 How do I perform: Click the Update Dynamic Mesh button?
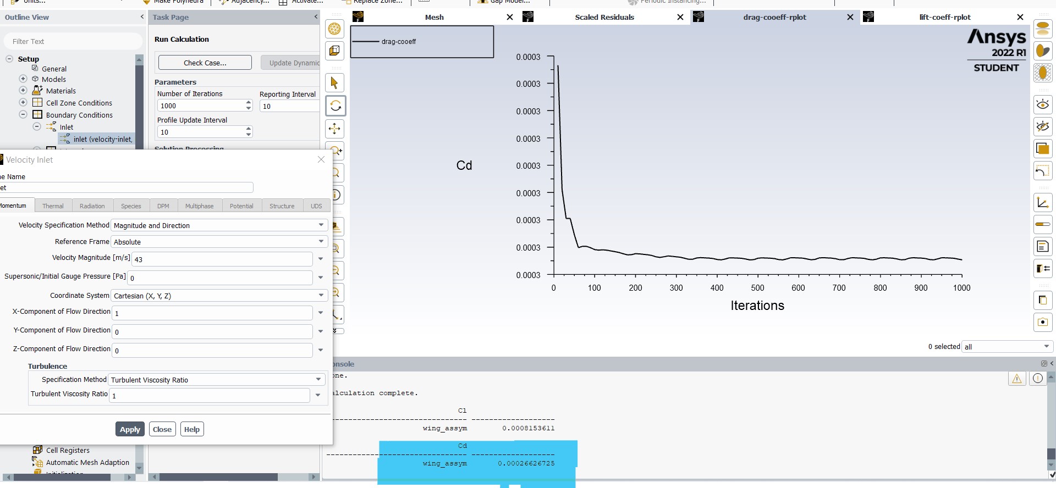290,63
